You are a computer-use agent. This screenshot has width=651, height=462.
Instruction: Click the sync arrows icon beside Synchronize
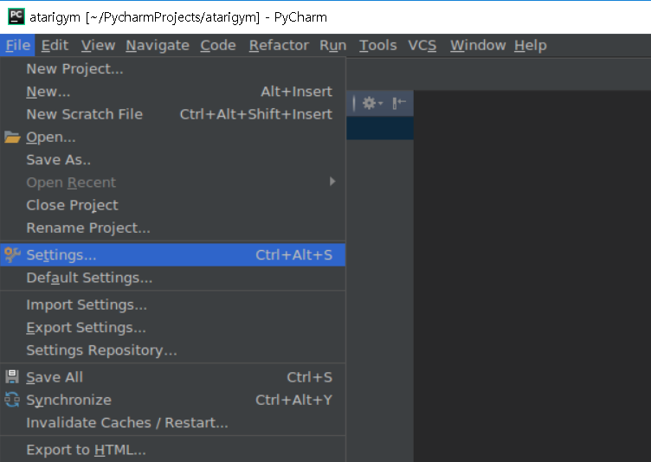(12, 400)
